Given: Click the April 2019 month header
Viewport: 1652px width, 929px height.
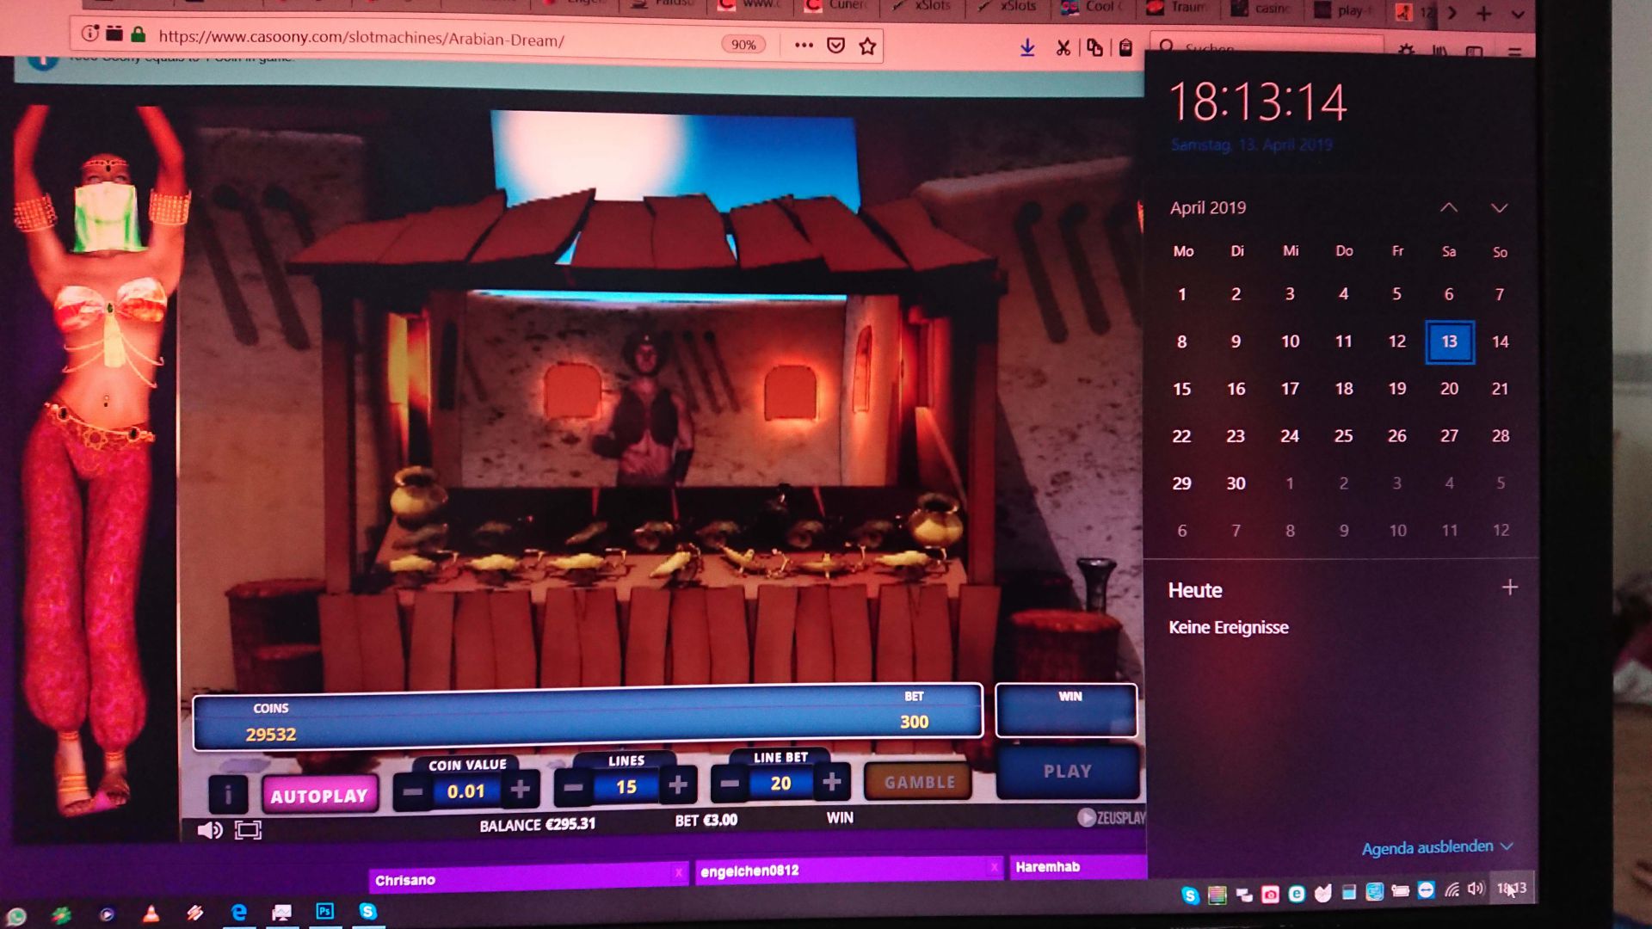Looking at the screenshot, I should coord(1208,207).
